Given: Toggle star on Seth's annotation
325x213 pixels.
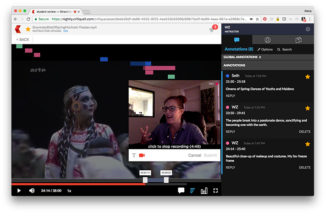Looking at the screenshot, I should tap(308, 77).
